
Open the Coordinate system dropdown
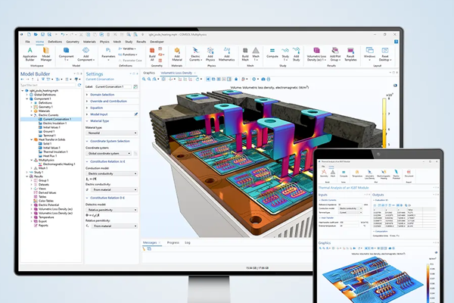tap(110, 152)
